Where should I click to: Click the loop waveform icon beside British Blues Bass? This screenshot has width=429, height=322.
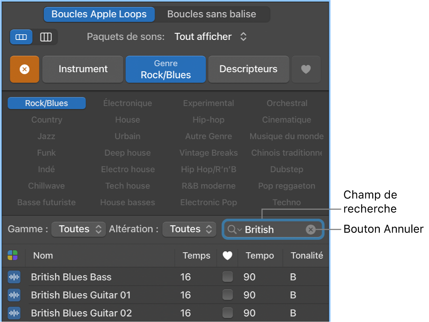point(14,277)
